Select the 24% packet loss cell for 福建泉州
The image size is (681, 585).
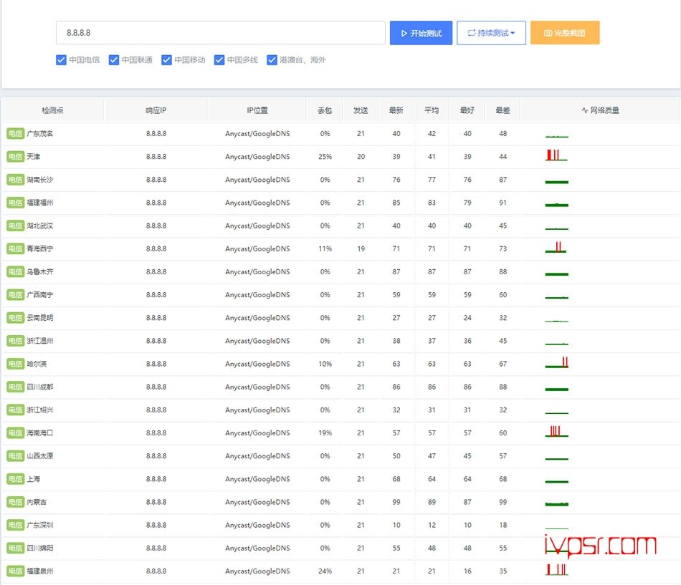coord(325,571)
